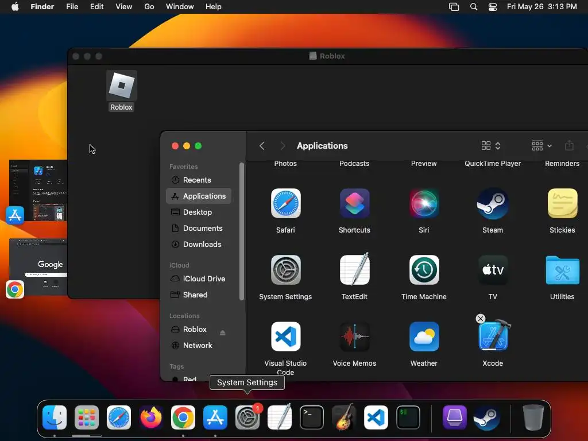Viewport: 588px width, 441px height.
Task: Click the Finder sidebar scrollbar
Action: (242, 231)
